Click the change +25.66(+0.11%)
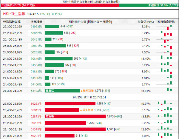179x139 pixels. 51,14
